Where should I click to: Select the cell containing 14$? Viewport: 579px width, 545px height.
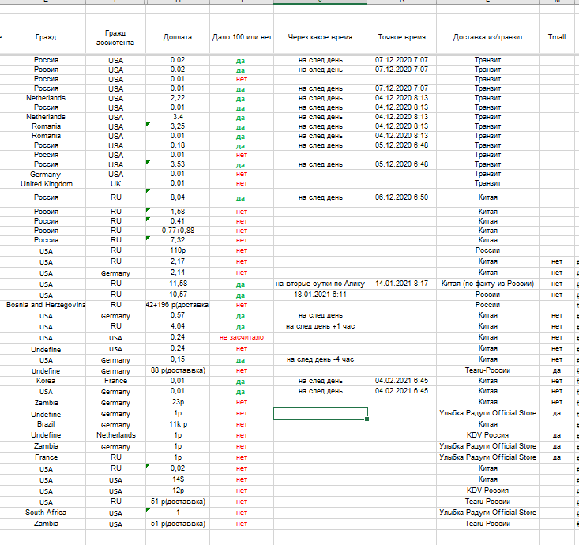[178, 479]
